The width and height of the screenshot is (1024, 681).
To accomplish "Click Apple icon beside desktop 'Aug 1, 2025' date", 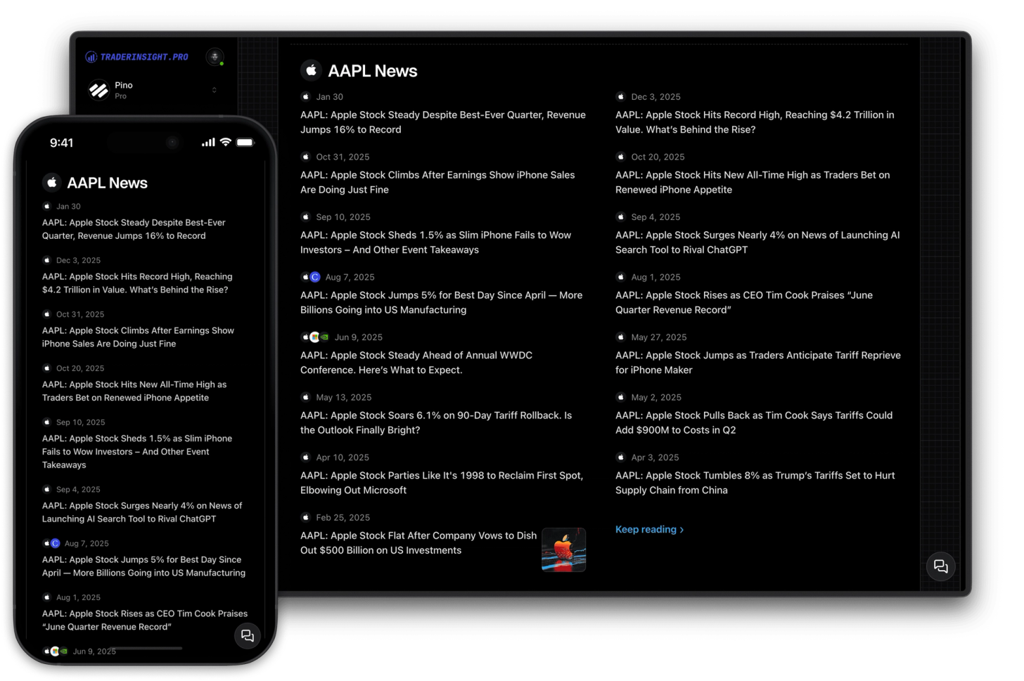I will [621, 277].
